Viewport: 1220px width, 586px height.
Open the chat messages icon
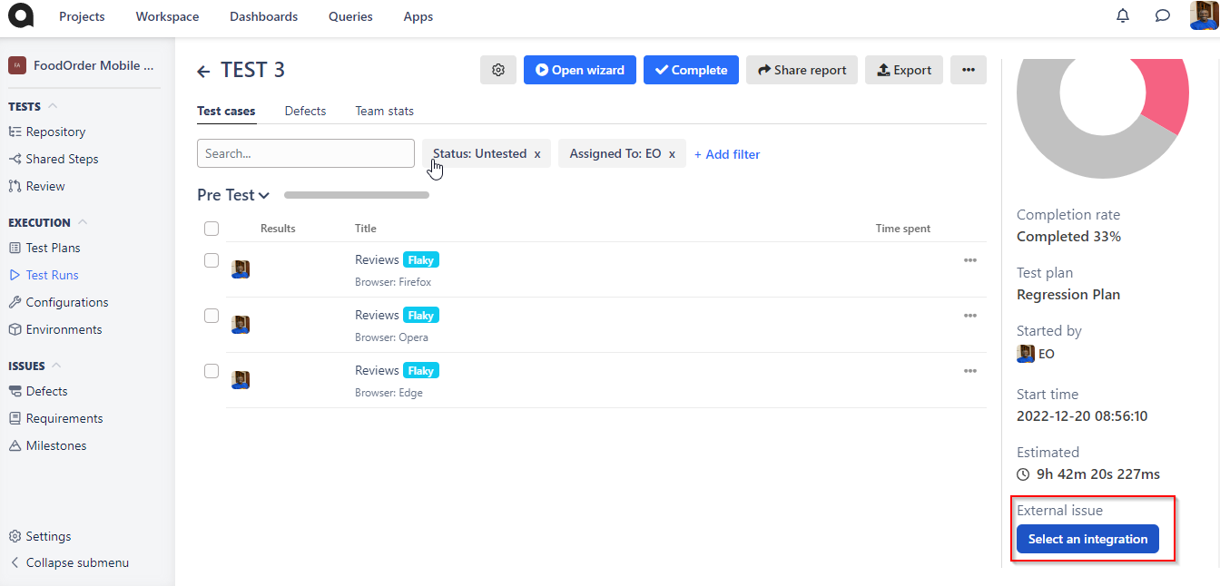point(1162,16)
